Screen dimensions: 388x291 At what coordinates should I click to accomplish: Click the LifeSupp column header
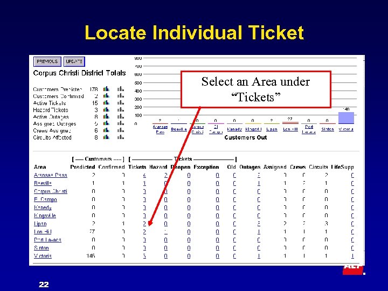coord(343,167)
